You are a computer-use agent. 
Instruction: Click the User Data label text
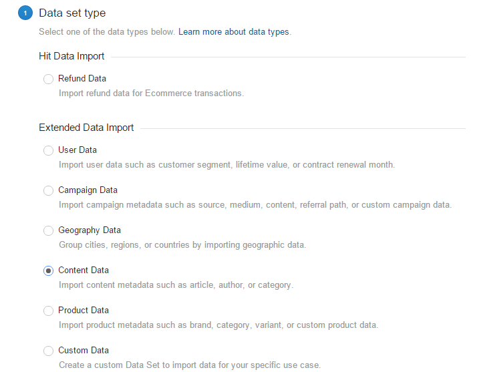click(77, 150)
